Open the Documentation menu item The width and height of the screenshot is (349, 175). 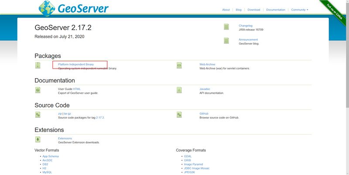click(276, 10)
